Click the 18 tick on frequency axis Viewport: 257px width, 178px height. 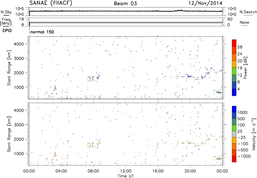[x=22, y=19]
